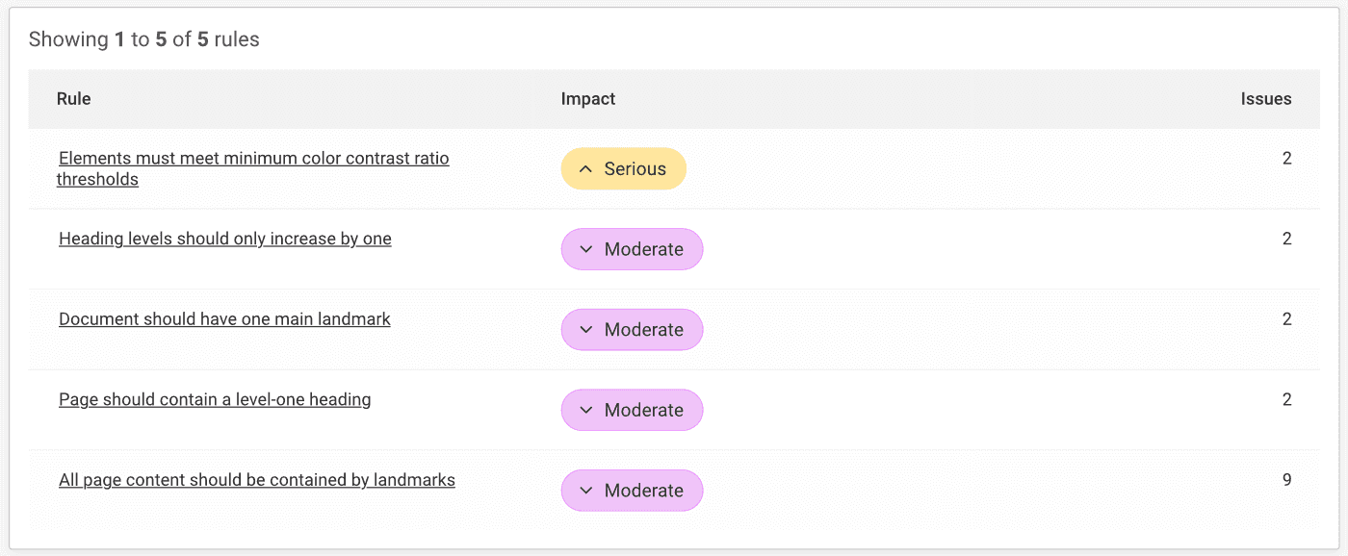Click the 9 issues count for landmarks rule
This screenshot has width=1348, height=556.
click(1286, 480)
